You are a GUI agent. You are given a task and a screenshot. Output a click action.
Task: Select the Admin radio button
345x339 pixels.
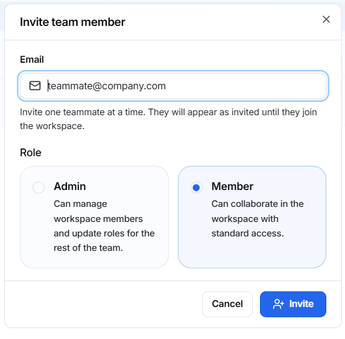(x=39, y=188)
